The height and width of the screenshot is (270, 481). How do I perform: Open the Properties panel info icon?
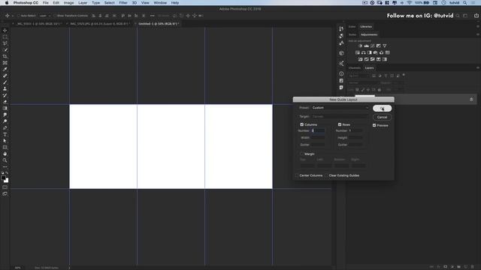(x=341, y=73)
